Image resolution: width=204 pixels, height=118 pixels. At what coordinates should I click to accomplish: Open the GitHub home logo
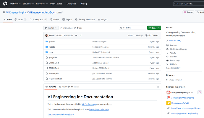click(5, 4)
